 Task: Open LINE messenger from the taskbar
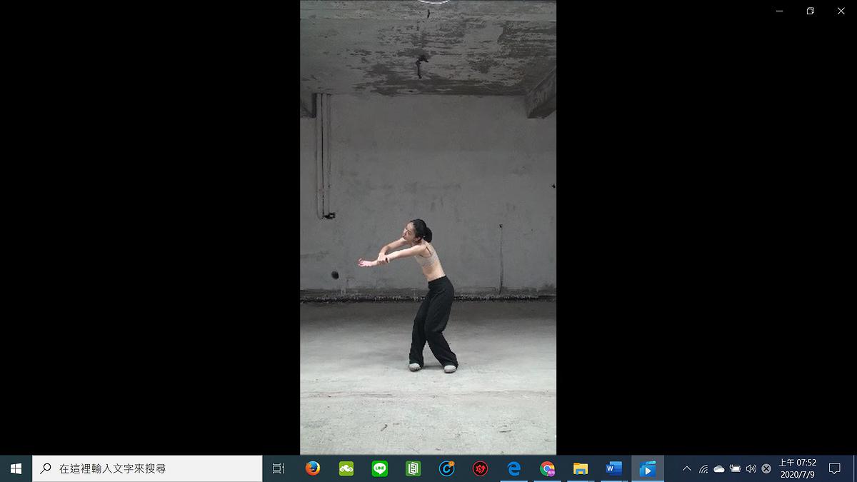[x=380, y=468]
